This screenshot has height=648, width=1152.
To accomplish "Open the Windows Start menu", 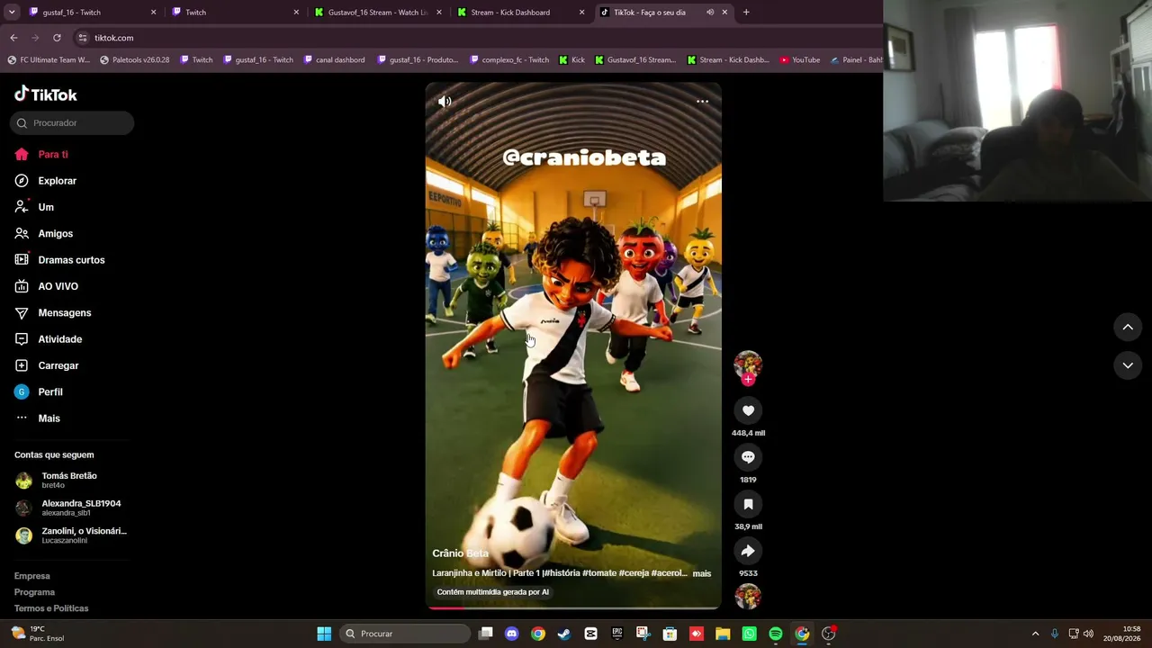I will 324,634.
